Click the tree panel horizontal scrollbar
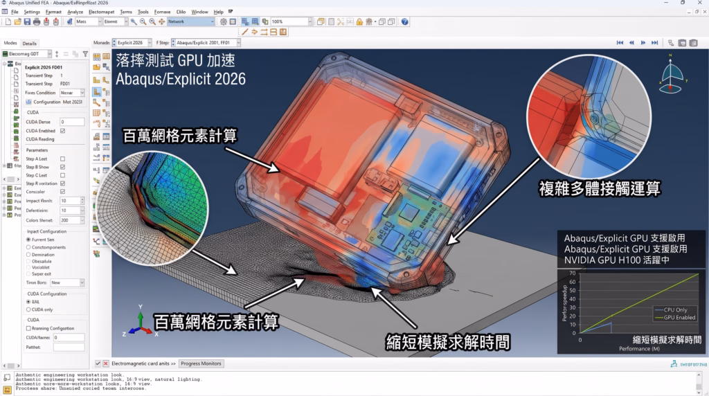709x396 pixels. coord(11,179)
